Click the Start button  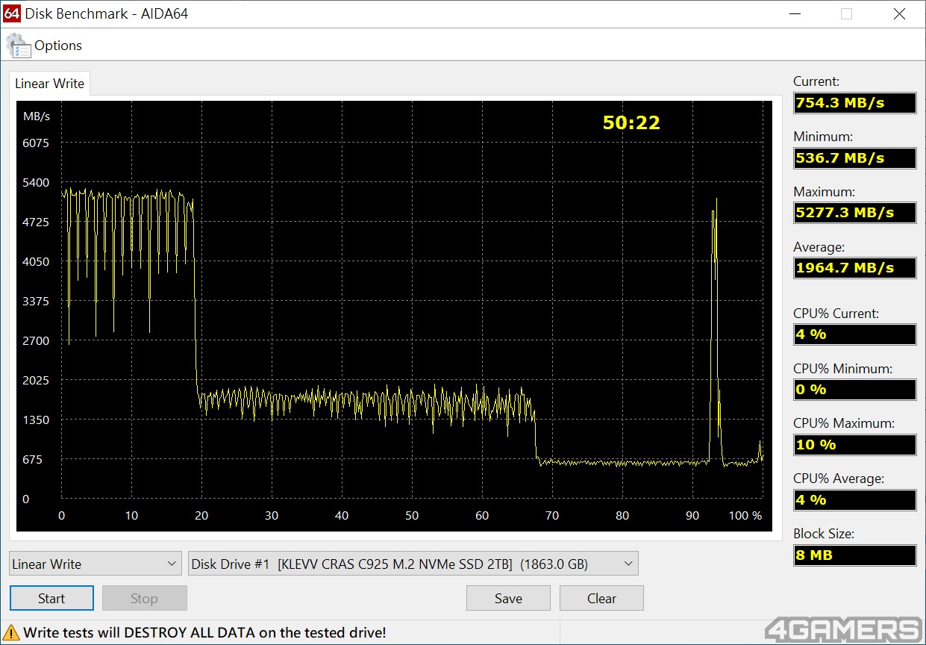51,598
